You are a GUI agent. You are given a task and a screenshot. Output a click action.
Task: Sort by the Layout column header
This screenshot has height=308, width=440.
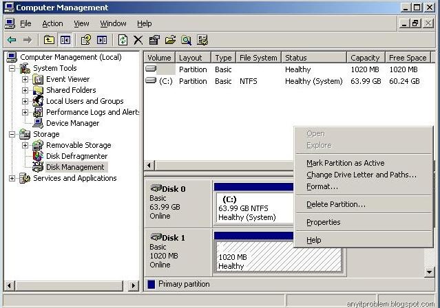tap(193, 58)
